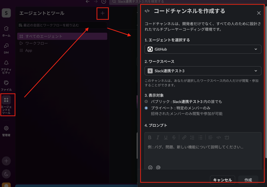The image size is (267, 187).
Task: Apply underline formatting in prompt editor
Action: (166, 137)
